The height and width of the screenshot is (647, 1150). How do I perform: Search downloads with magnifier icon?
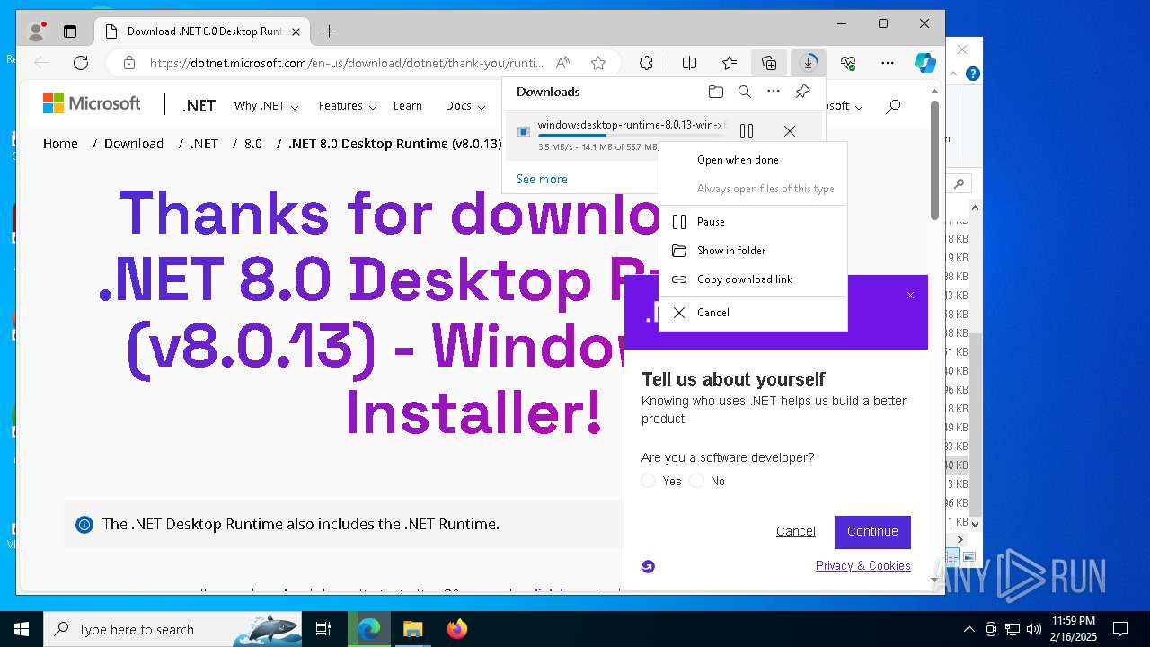pos(745,92)
